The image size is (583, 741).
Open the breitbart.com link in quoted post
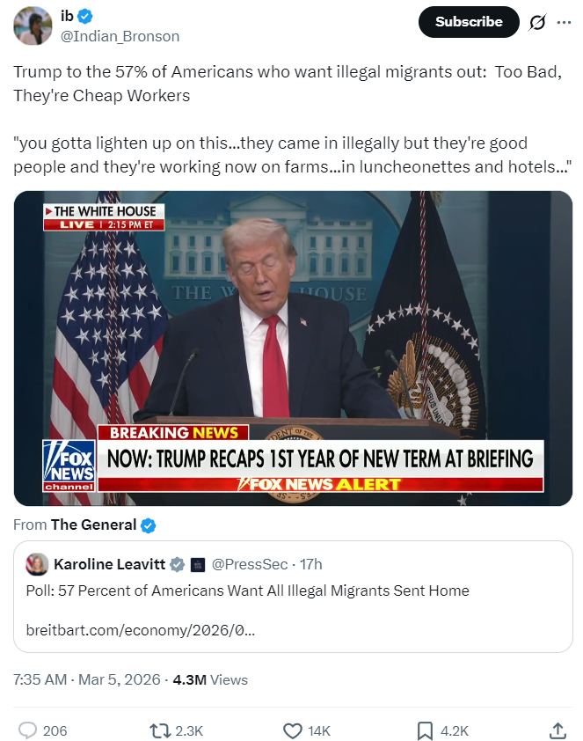click(x=140, y=630)
